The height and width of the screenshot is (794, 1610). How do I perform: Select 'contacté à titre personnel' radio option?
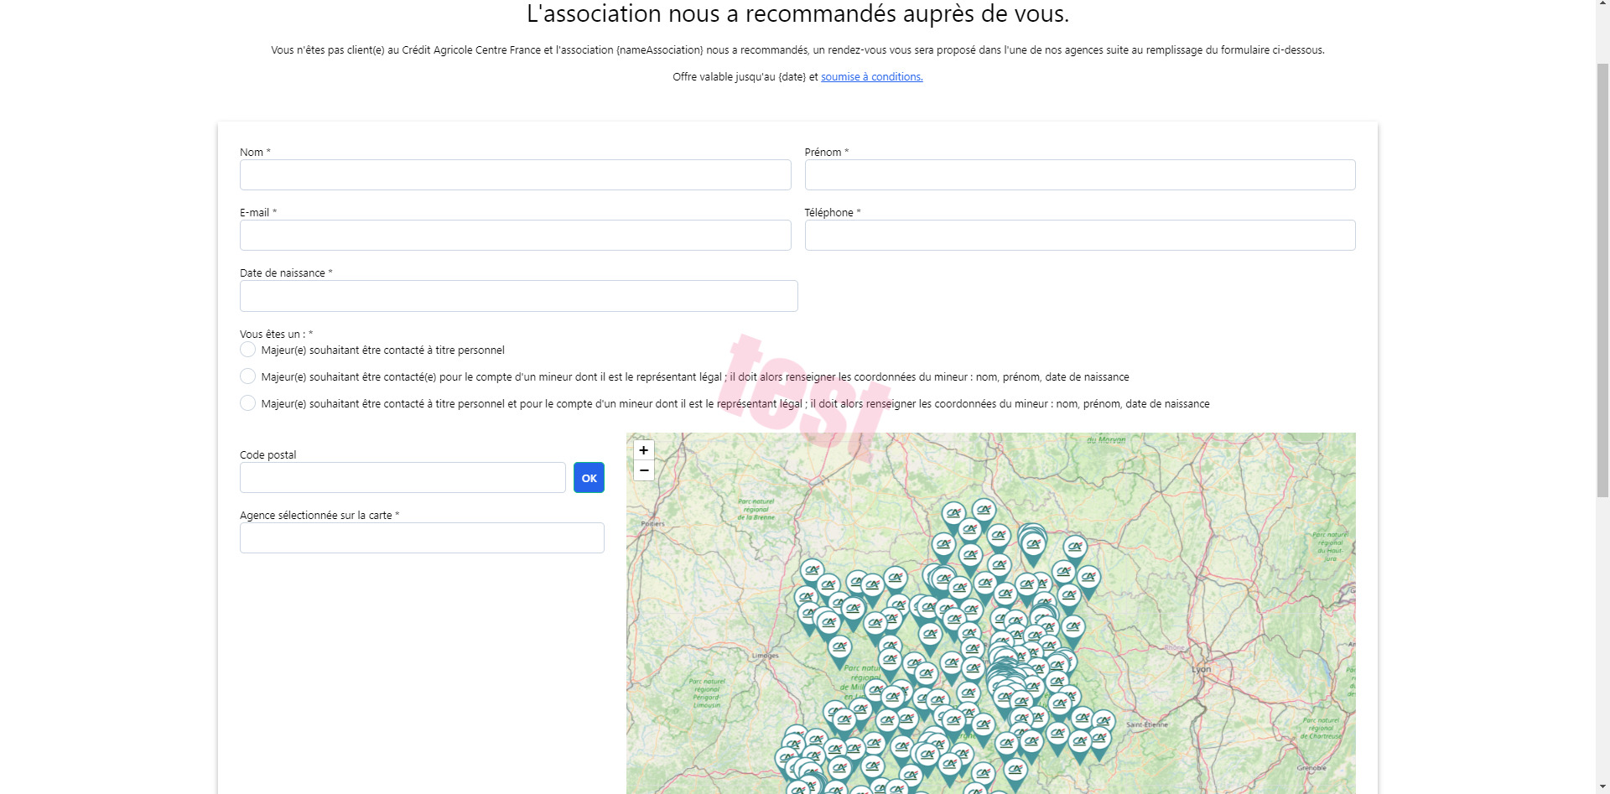(x=247, y=349)
